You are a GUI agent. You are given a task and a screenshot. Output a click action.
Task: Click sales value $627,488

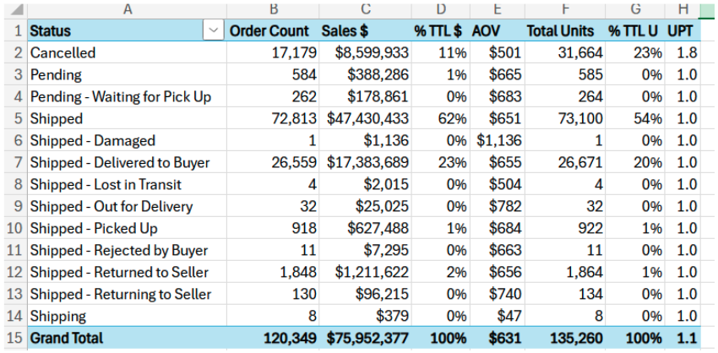point(365,228)
